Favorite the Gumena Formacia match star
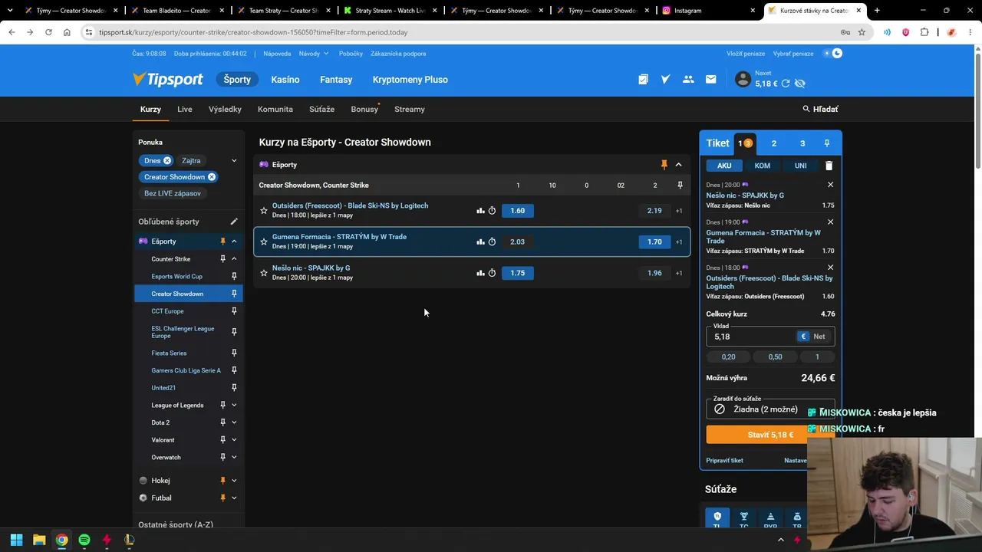982x552 pixels. coord(264,242)
